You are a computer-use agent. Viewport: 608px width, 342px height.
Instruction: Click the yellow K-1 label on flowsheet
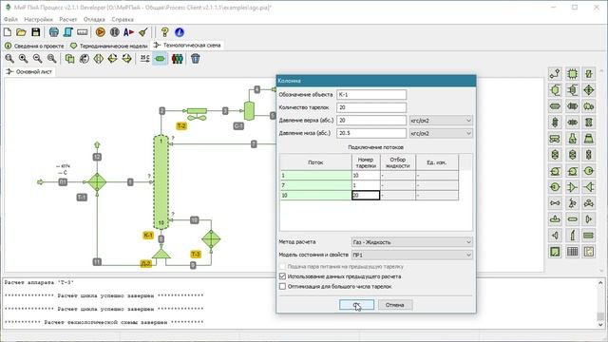tap(148, 235)
